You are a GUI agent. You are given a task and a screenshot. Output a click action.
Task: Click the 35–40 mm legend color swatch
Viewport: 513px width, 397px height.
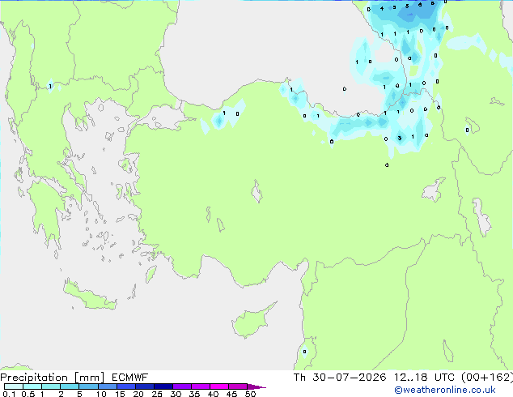201,386
